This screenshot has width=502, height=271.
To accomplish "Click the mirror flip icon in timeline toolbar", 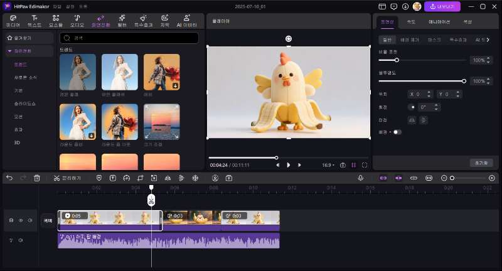I will (x=168, y=178).
